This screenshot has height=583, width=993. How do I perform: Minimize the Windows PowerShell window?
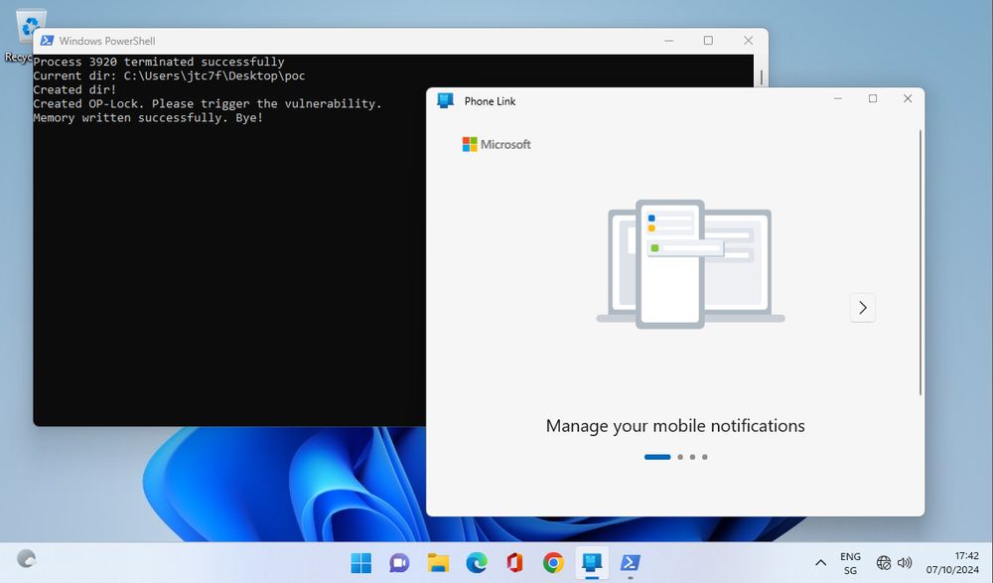pos(668,41)
